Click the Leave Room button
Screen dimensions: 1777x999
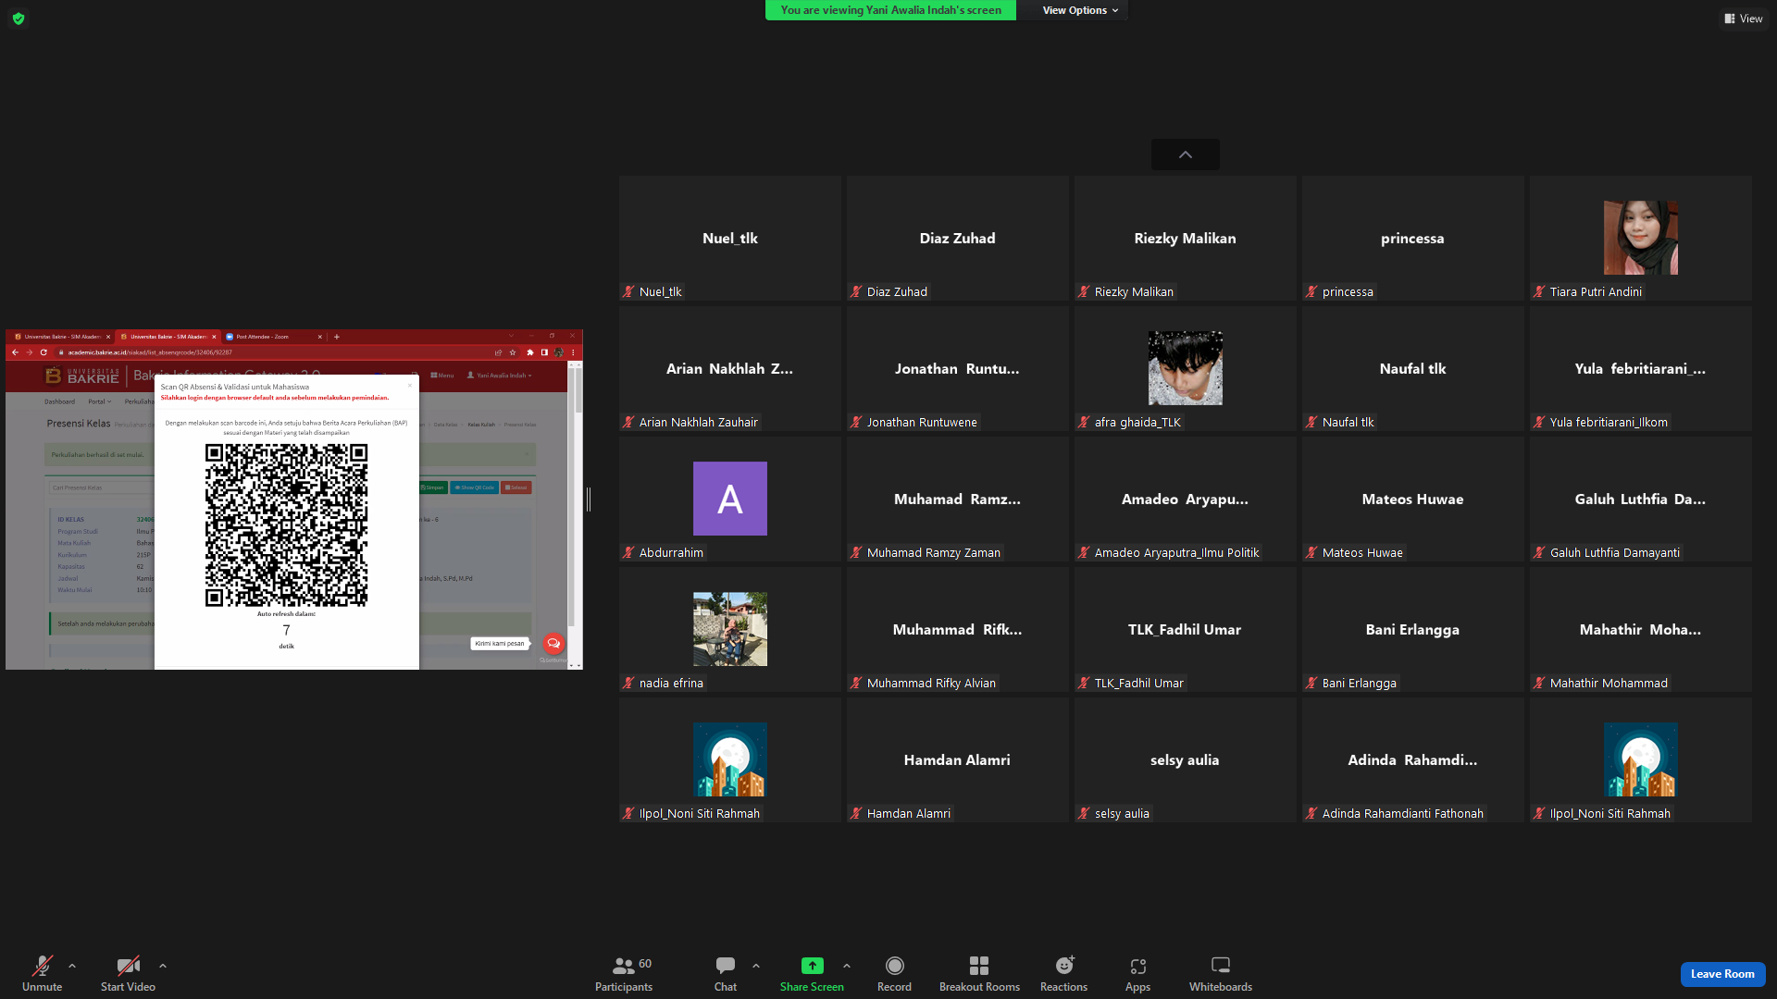(x=1722, y=974)
